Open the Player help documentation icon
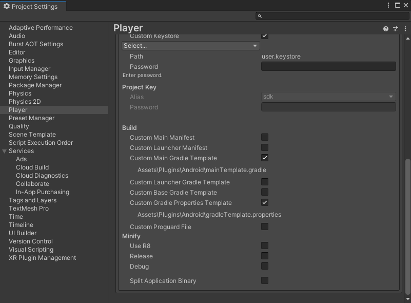This screenshot has width=411, height=303. (x=386, y=29)
